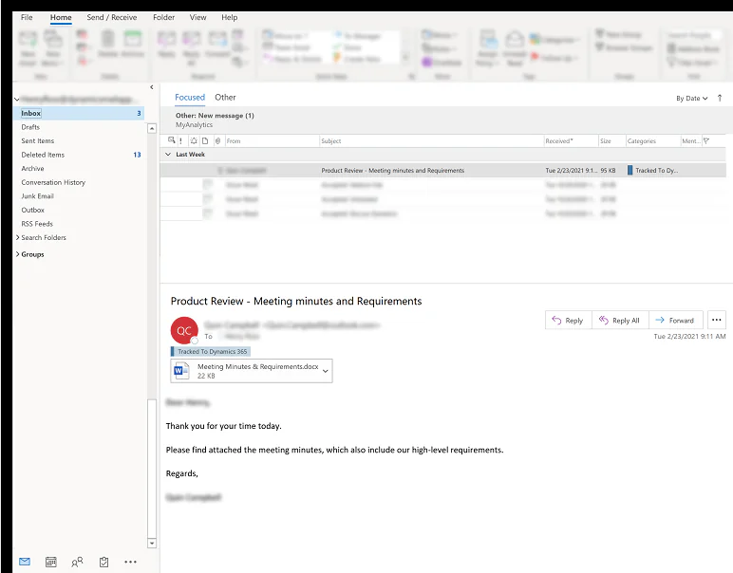Sort by the importance (exclamation) column header
Screen dimensions: 733x573
tap(181, 140)
